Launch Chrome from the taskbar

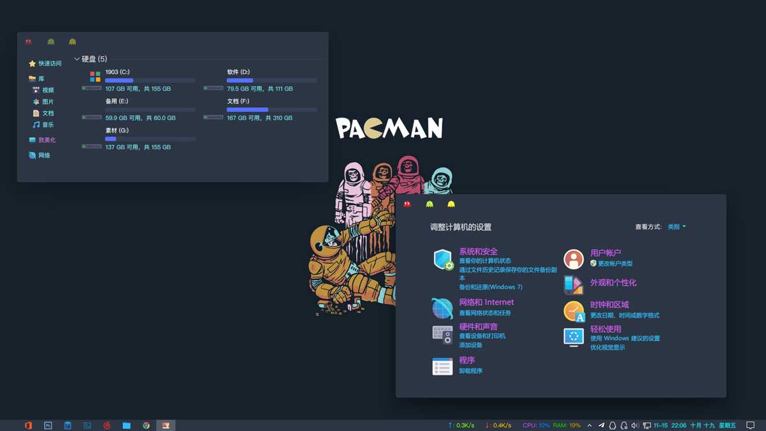coord(146,425)
